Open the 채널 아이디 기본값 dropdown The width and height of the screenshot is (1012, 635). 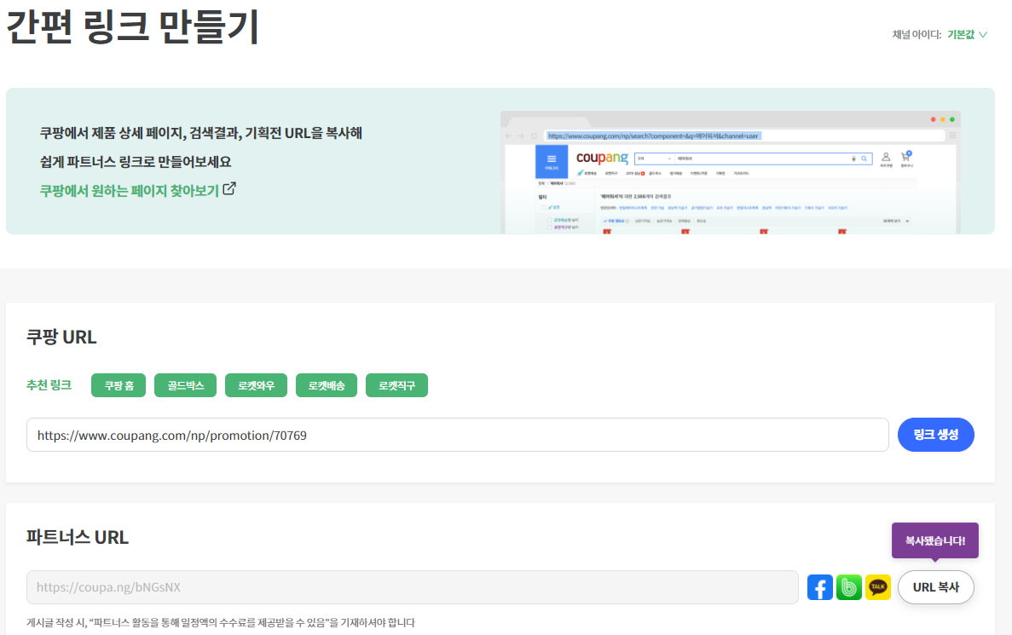point(967,35)
